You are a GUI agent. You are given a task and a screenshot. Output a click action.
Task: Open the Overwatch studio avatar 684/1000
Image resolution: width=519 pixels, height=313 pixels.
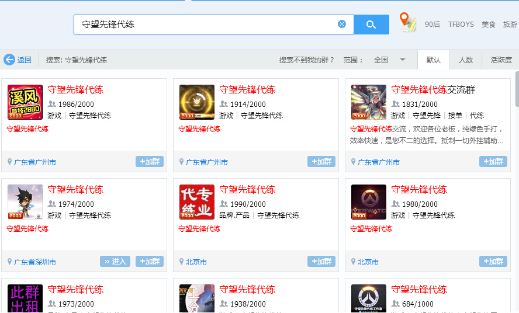coord(368,298)
